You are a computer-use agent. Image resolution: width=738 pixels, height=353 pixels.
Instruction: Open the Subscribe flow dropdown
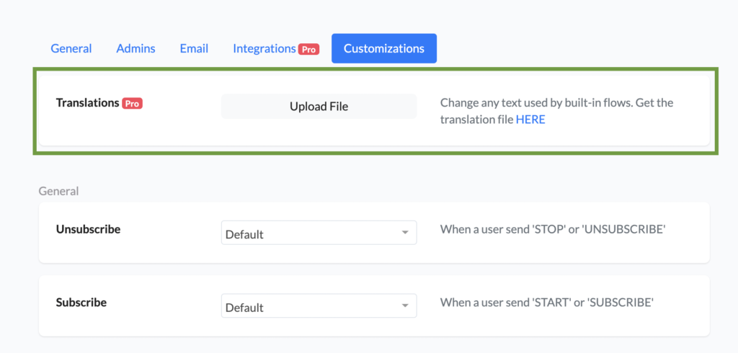click(x=319, y=308)
